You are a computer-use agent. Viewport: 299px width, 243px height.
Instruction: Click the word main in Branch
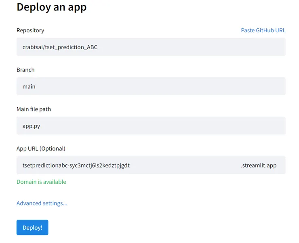(x=29, y=86)
